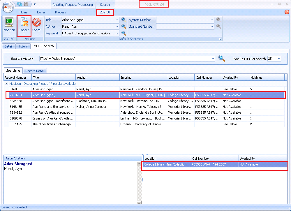Collapse the Madison results group
291x211 pixels.
[6, 84]
